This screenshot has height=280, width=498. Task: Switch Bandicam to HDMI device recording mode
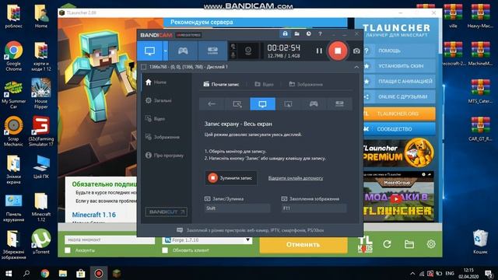(x=212, y=51)
